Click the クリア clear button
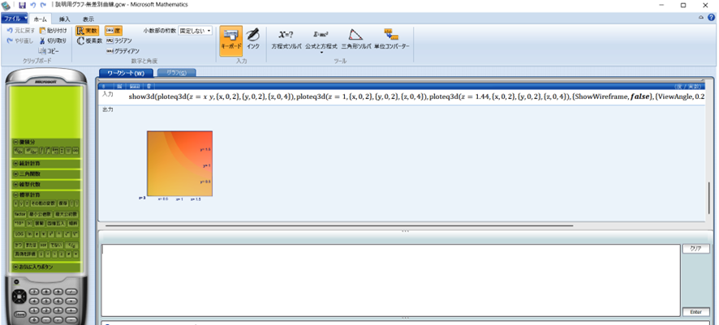 (x=694, y=249)
